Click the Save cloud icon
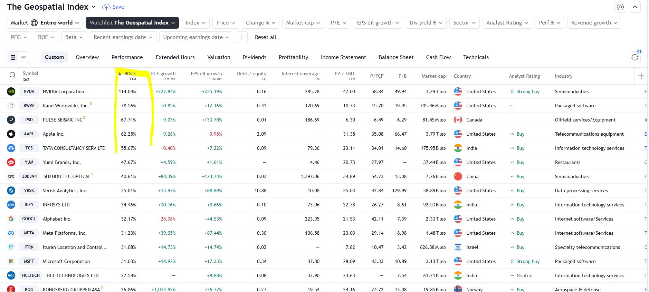The height and width of the screenshot is (292, 649). pyautogui.click(x=106, y=7)
